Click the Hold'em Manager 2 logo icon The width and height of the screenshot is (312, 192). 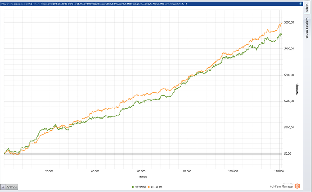[297, 186]
